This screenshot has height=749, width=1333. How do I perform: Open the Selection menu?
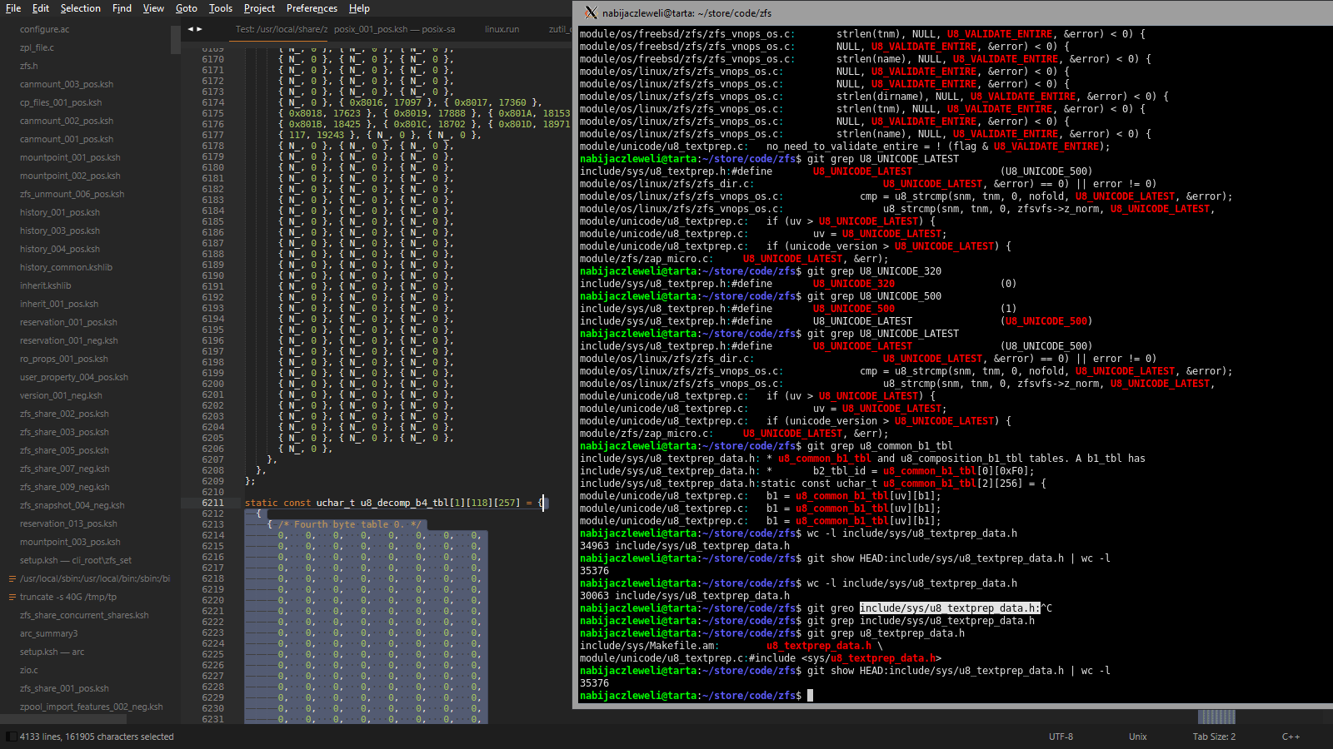pyautogui.click(x=80, y=8)
